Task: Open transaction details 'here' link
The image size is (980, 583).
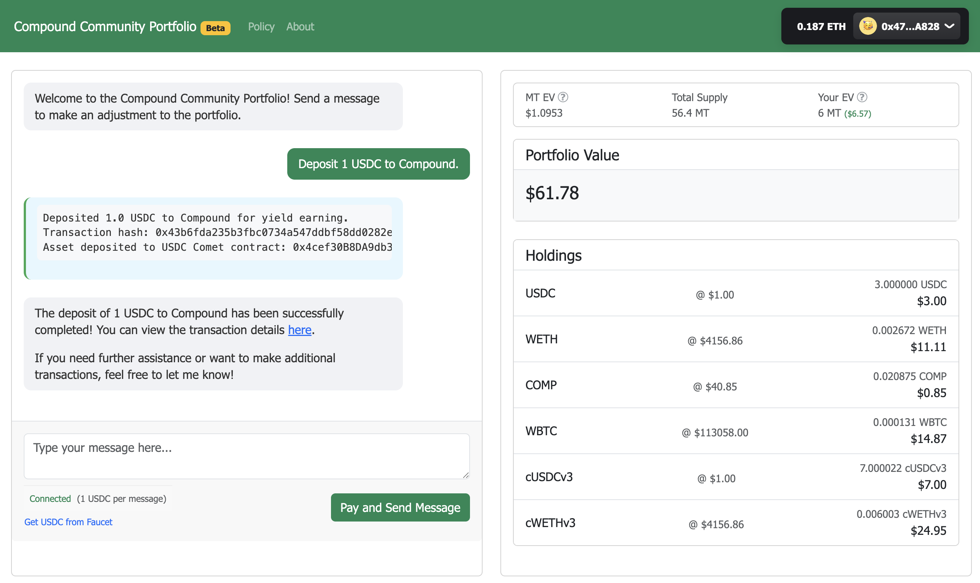Action: point(299,330)
